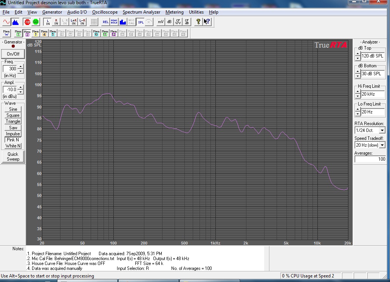Enable PEAK HOLD icon

[114, 22]
